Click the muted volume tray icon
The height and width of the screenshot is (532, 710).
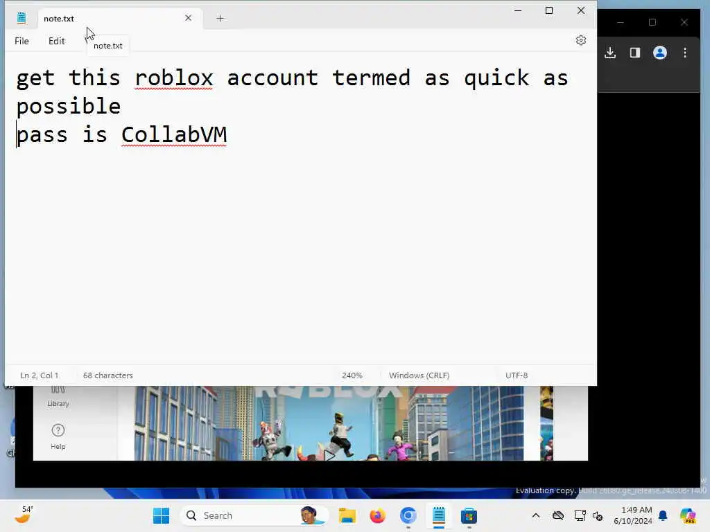click(x=598, y=515)
